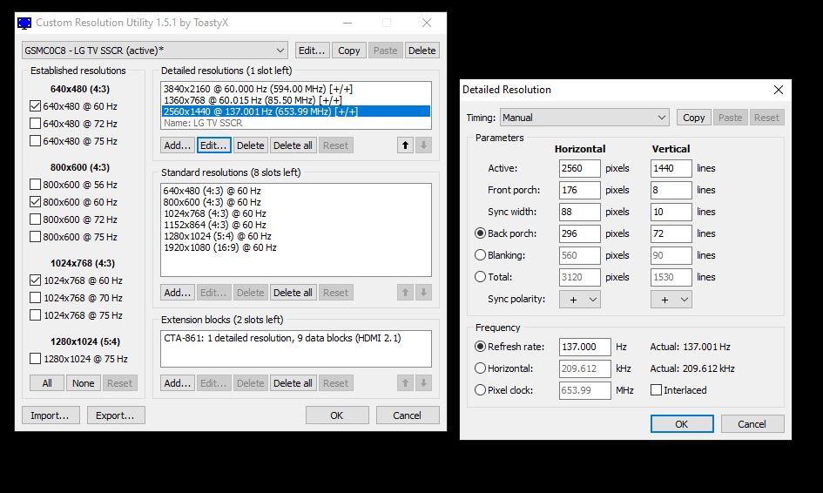Open the horizontal sync polarity dropdown
Viewport: 823px width, 493px height.
click(580, 300)
